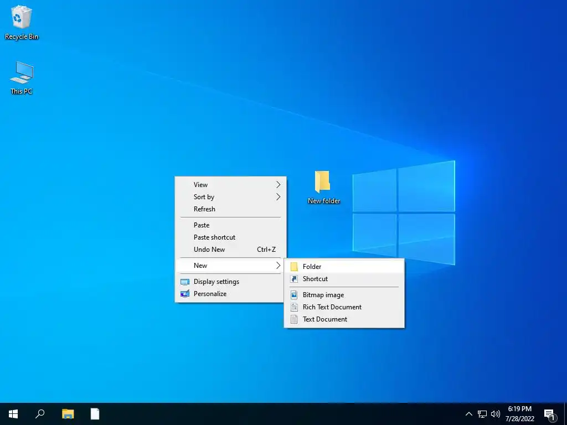Open taskbar search magnifier
The height and width of the screenshot is (425, 567).
(x=40, y=414)
